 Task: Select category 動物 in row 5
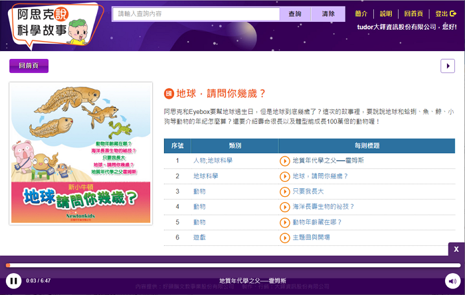pos(199,222)
